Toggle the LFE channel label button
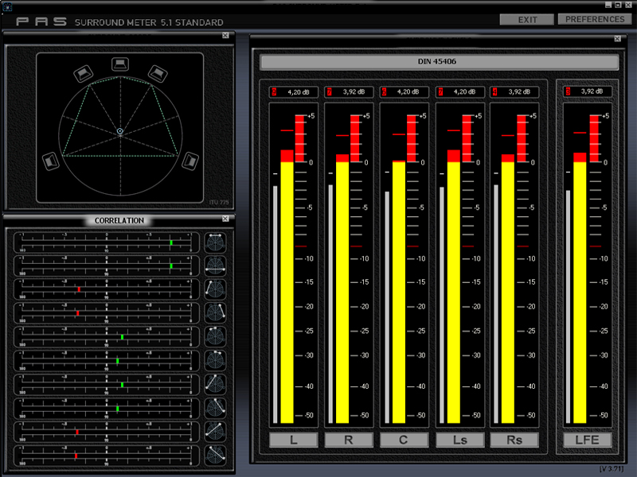Image resolution: width=637 pixels, height=477 pixels. tap(588, 440)
